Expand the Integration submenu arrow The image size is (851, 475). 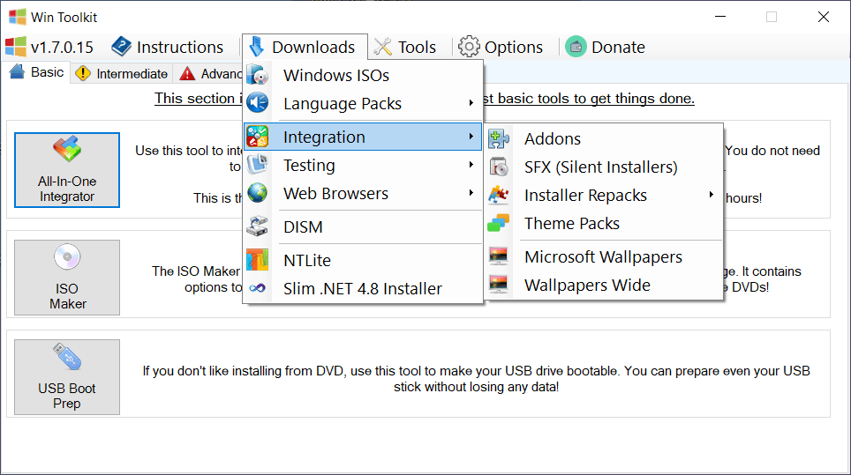coord(471,137)
